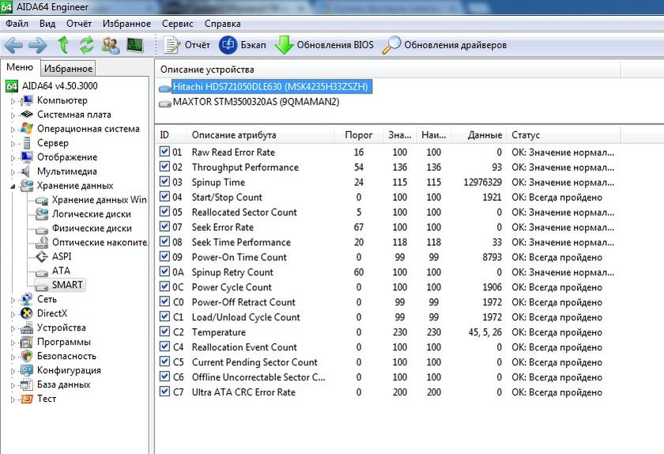Open the Справка menu

click(222, 24)
